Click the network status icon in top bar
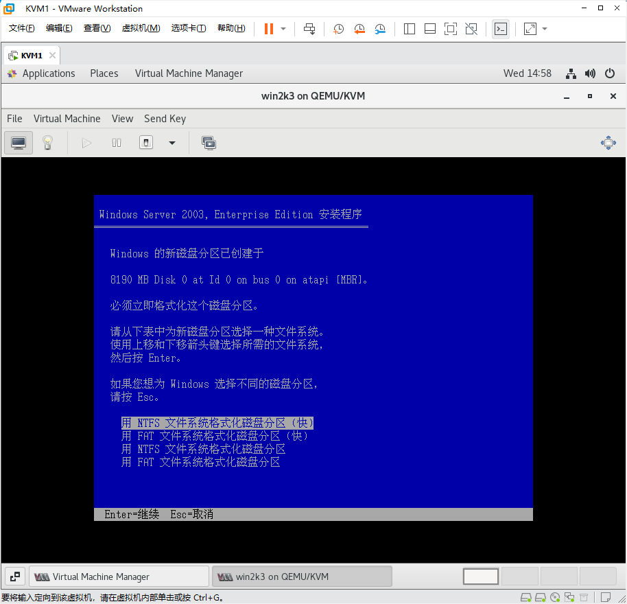Image resolution: width=627 pixels, height=604 pixels. pos(571,73)
